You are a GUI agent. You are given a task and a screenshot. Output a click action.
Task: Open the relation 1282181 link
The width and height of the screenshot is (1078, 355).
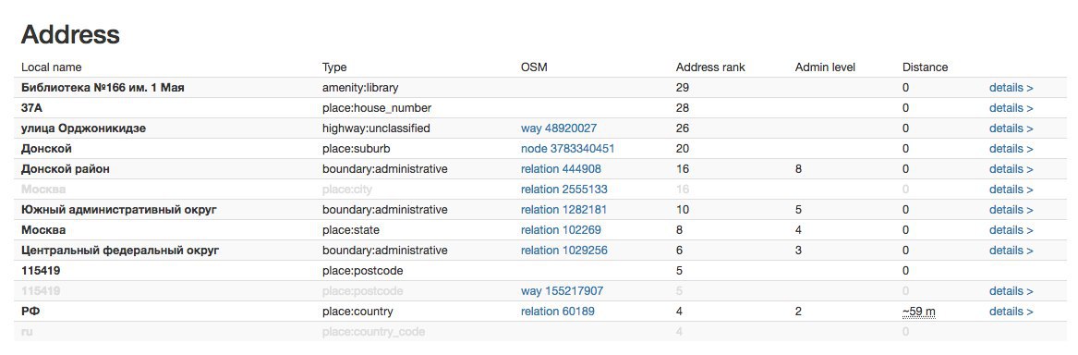(563, 209)
